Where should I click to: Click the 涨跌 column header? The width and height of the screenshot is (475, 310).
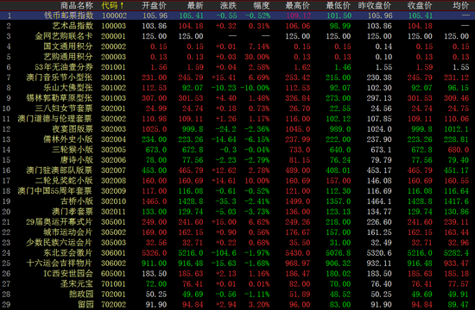[228, 5]
